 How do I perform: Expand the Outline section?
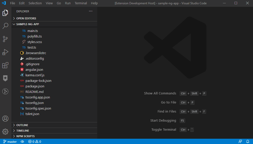[x=54, y=125]
